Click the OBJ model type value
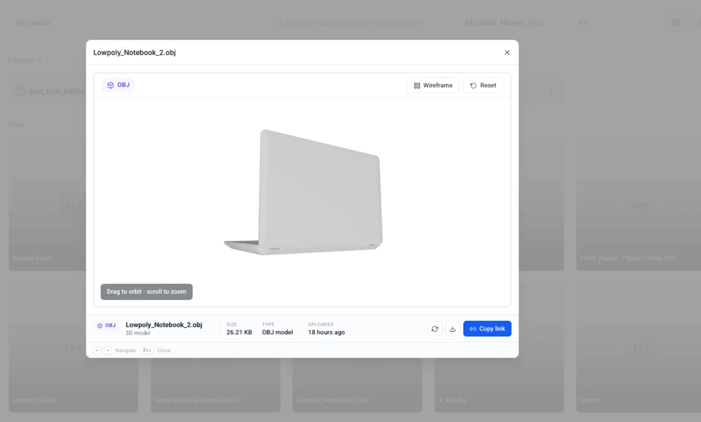 tap(277, 332)
